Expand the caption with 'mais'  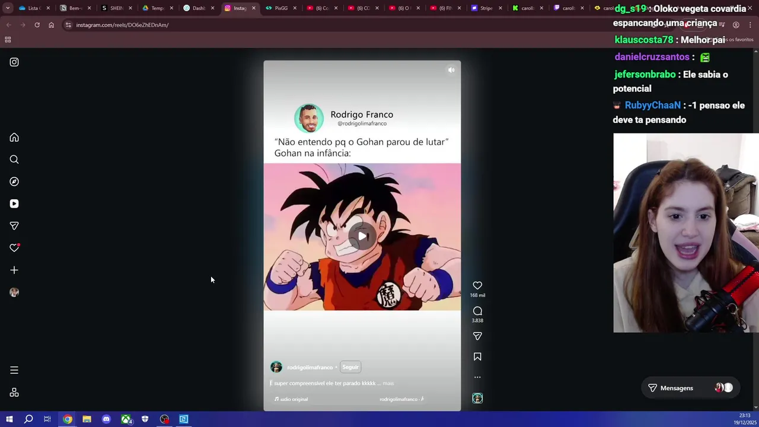click(388, 383)
